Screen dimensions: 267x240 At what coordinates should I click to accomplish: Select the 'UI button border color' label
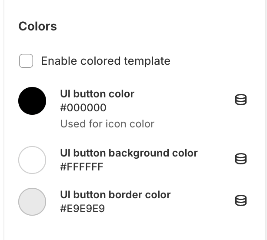tap(115, 194)
